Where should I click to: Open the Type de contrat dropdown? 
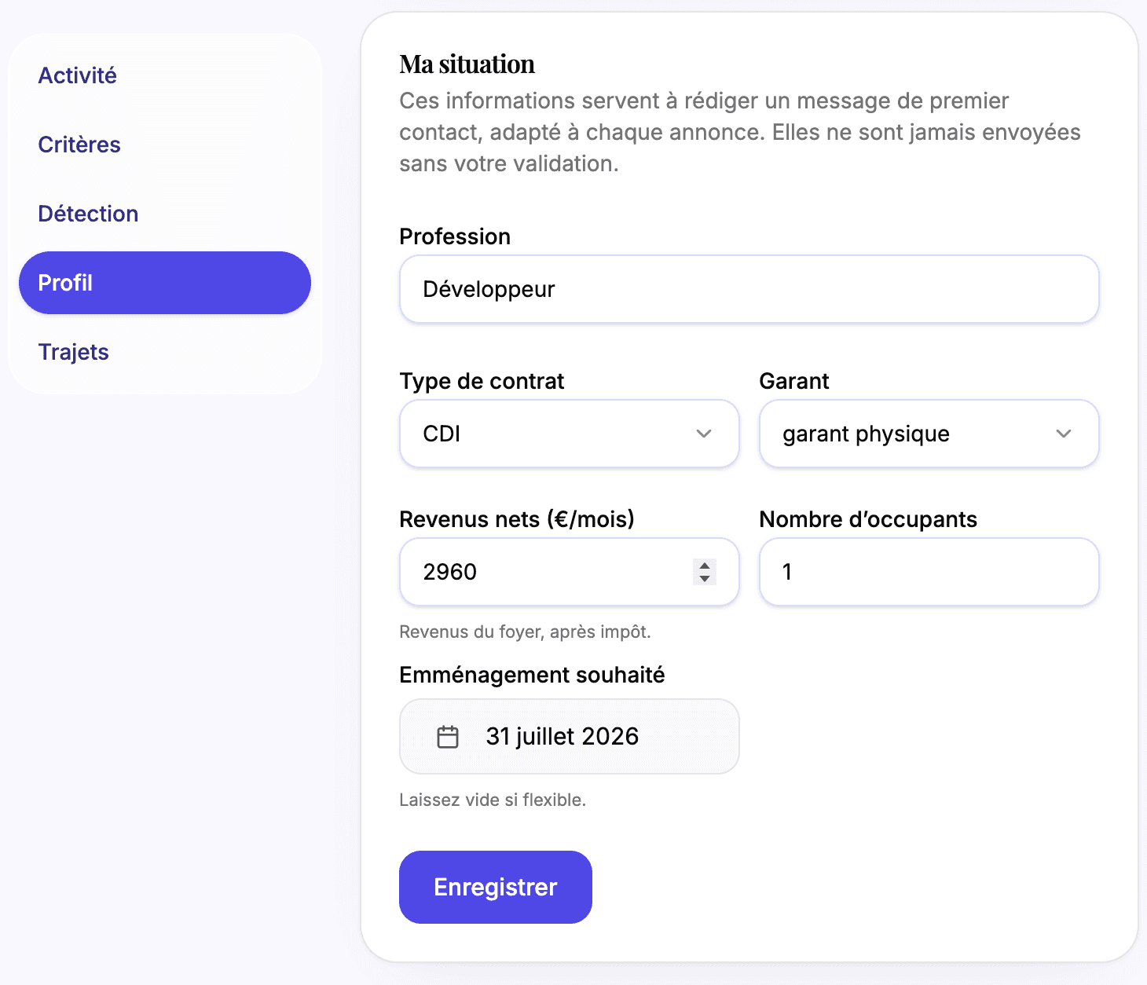[569, 434]
